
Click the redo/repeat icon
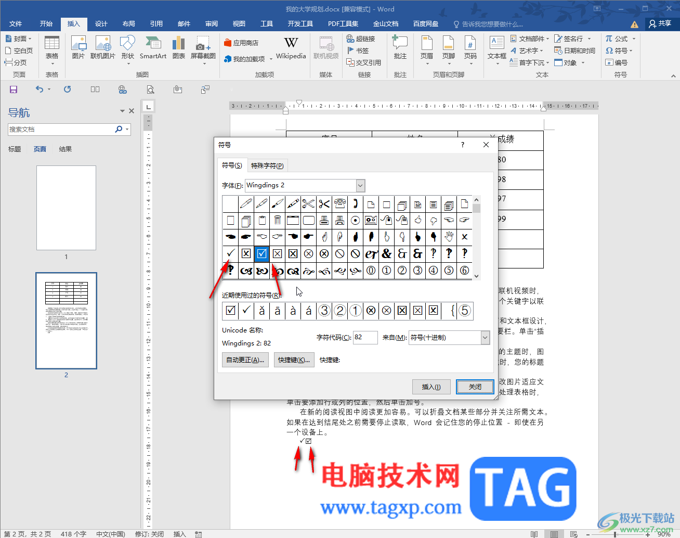coord(67,89)
